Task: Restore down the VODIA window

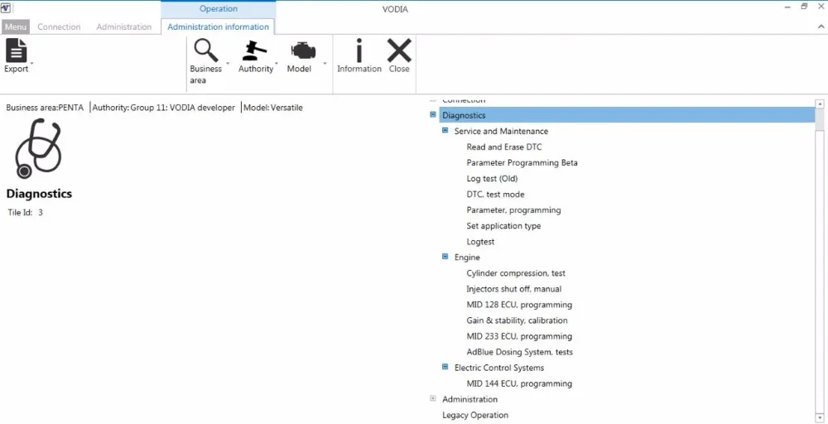Action: (x=804, y=7)
